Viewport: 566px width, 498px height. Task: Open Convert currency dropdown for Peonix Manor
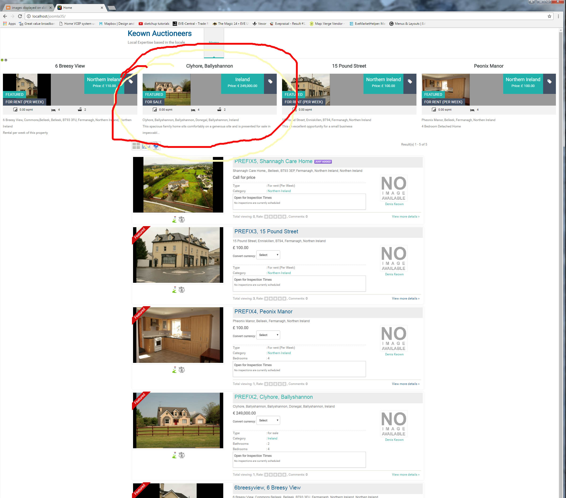pos(268,335)
